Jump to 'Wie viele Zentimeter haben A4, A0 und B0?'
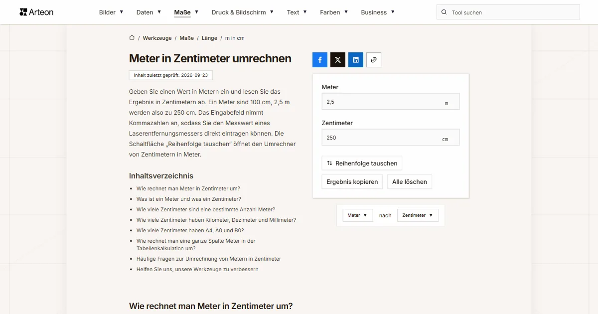 click(190, 230)
